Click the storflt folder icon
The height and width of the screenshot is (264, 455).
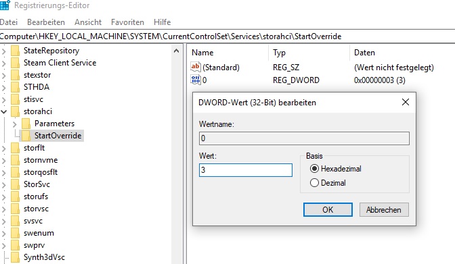point(15,148)
